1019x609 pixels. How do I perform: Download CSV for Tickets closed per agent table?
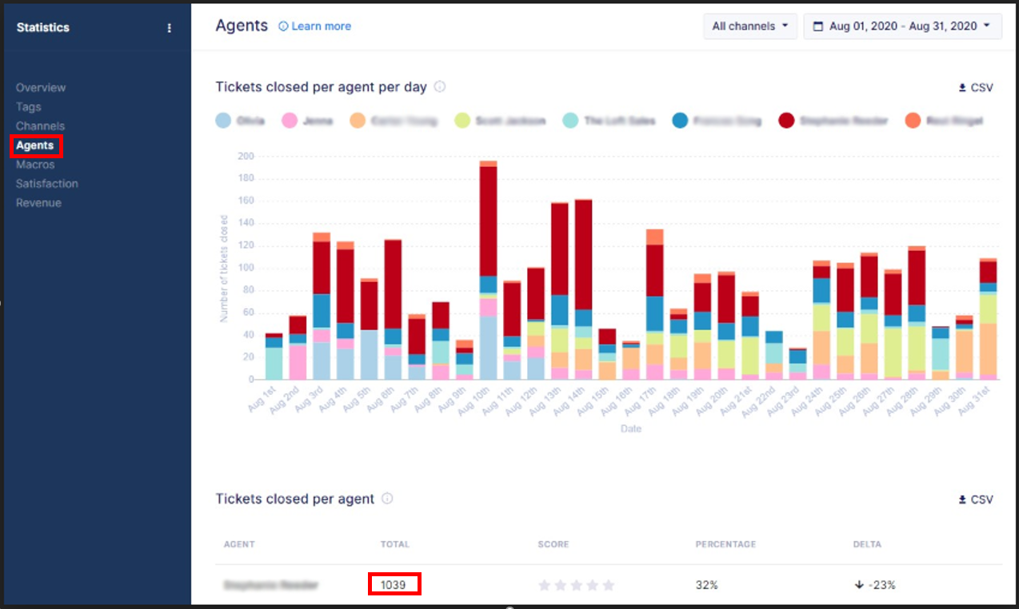tap(976, 500)
